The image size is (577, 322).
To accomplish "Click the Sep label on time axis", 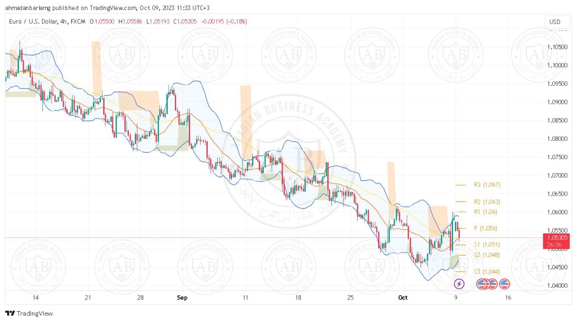I will point(182,298).
